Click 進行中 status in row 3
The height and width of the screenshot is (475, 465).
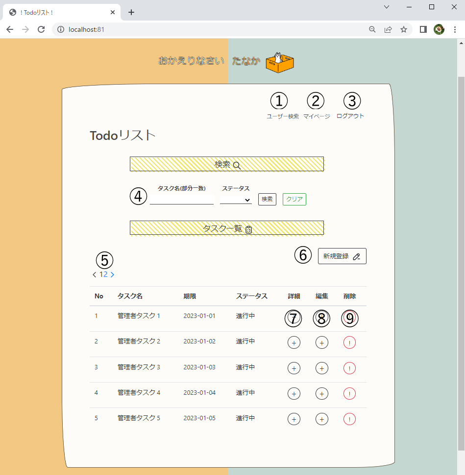(245, 367)
